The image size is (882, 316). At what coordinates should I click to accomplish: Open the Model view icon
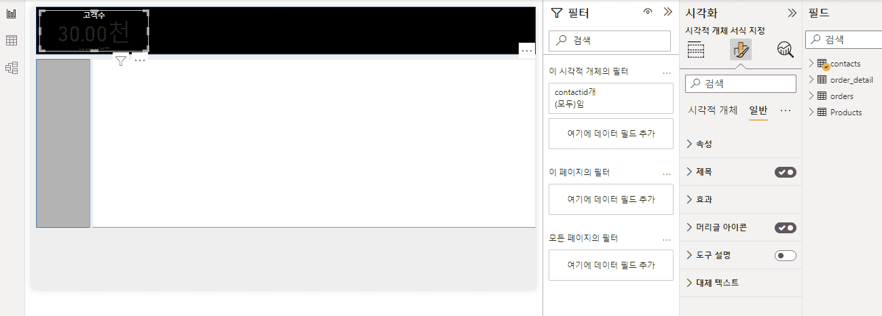(x=12, y=67)
